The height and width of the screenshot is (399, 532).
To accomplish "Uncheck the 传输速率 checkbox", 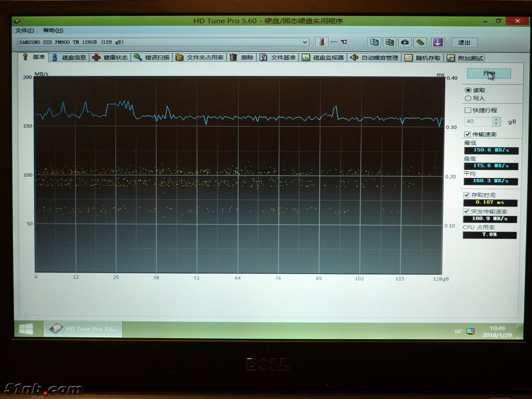I will 468,134.
